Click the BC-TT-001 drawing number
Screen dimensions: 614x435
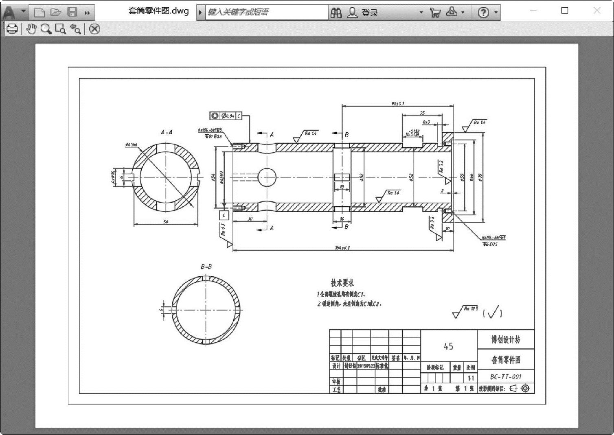(505, 377)
